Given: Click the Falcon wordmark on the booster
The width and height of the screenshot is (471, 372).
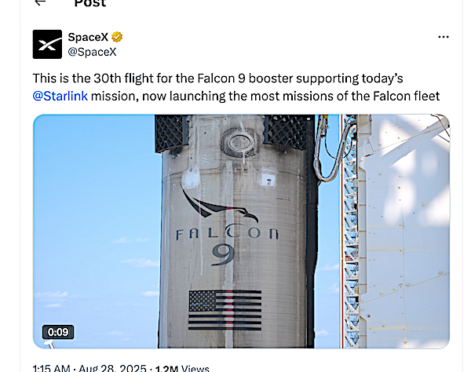Looking at the screenshot, I should pos(227,233).
